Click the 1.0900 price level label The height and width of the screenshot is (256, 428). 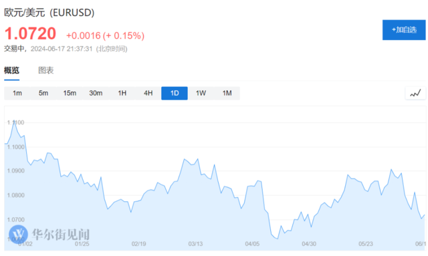coord(16,171)
